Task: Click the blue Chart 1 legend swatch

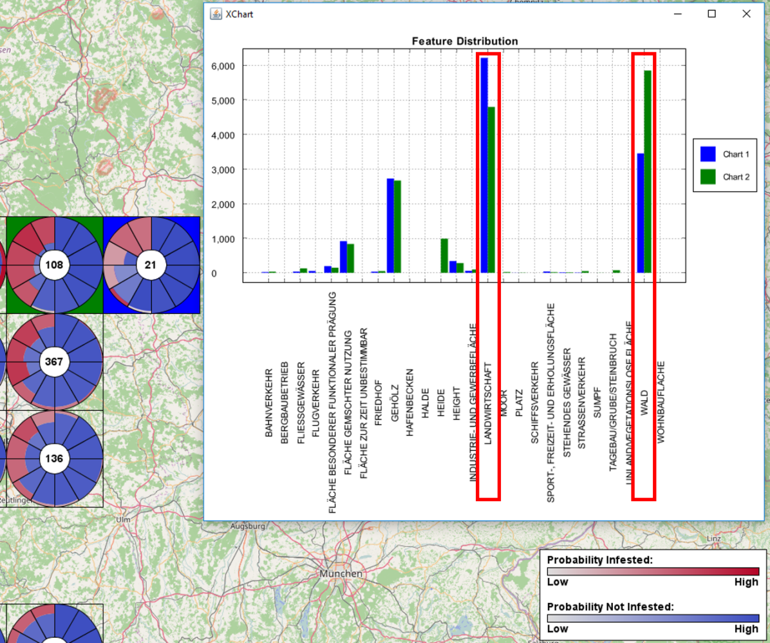Action: tap(708, 155)
